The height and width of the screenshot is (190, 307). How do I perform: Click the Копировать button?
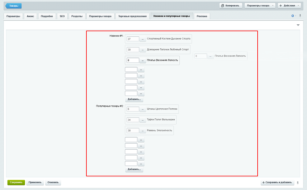point(231,6)
